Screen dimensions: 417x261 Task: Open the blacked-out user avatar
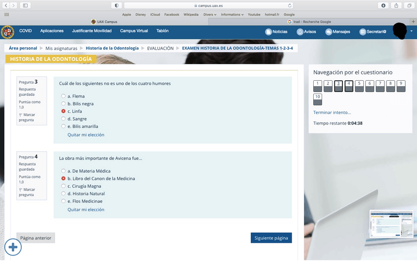400,31
